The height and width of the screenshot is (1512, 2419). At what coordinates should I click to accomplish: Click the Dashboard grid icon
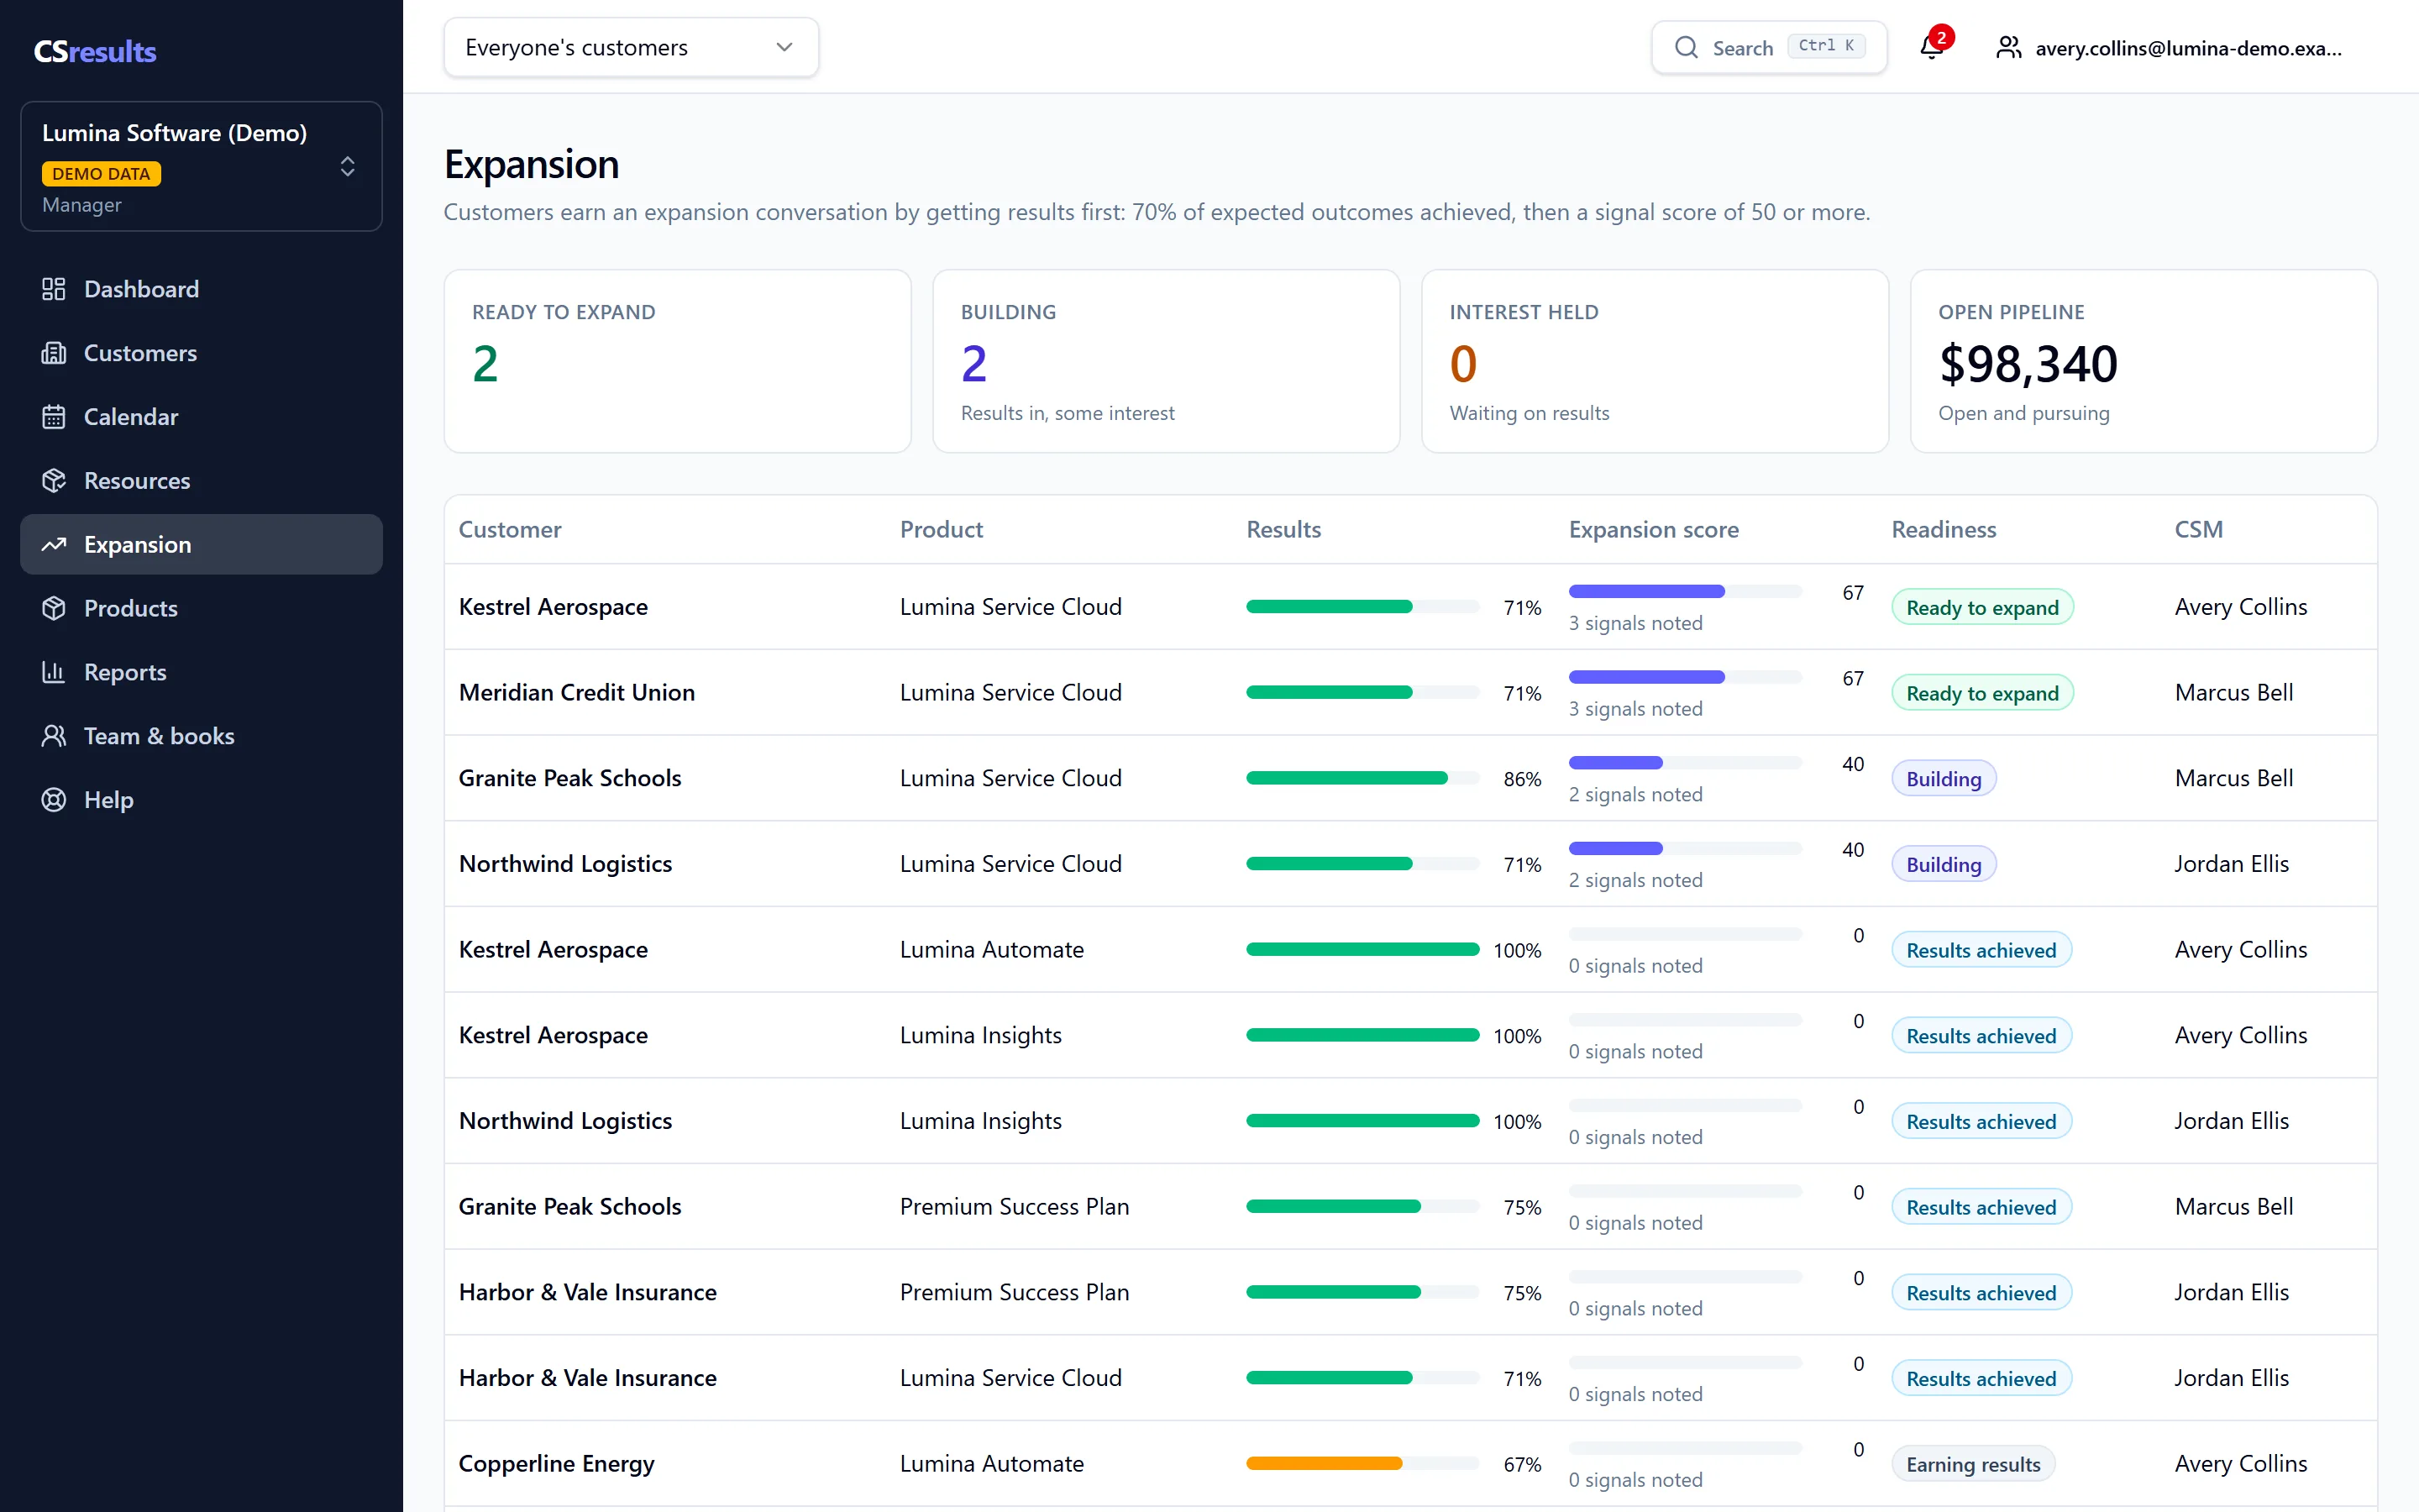[x=53, y=289]
